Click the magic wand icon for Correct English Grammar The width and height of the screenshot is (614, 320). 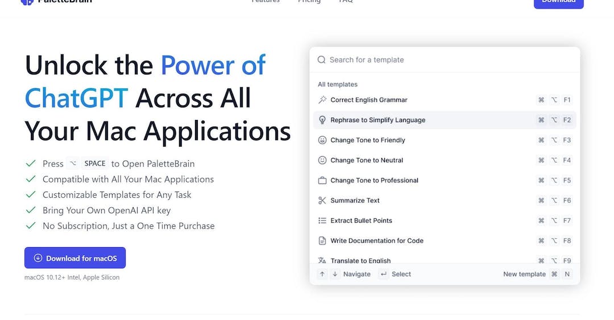pos(322,100)
